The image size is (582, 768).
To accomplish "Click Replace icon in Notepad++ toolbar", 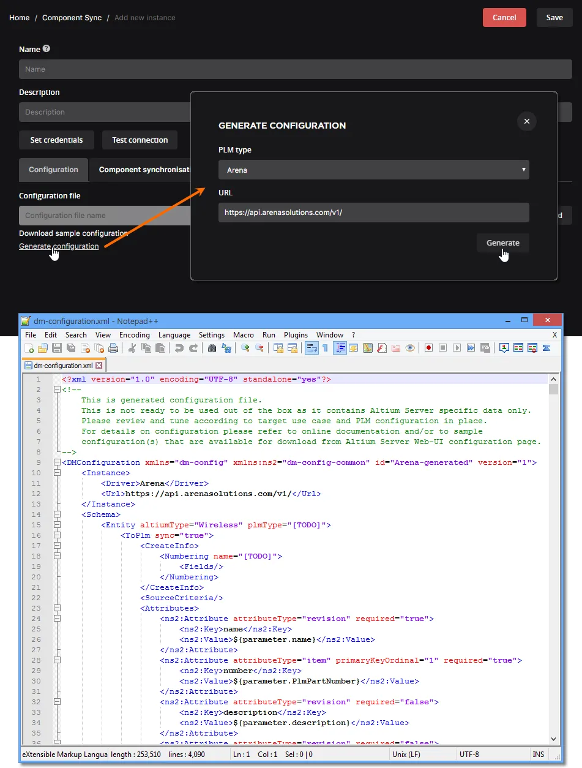I will (226, 348).
